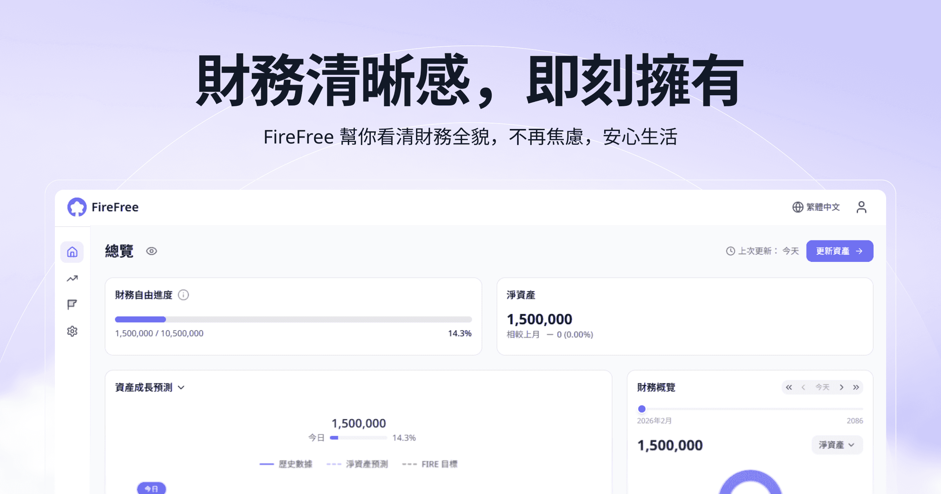Image resolution: width=941 pixels, height=494 pixels.
Task: Click the FireFree brand name text
Action: 115,207
